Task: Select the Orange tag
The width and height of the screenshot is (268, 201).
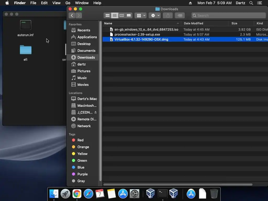Action: point(81,147)
